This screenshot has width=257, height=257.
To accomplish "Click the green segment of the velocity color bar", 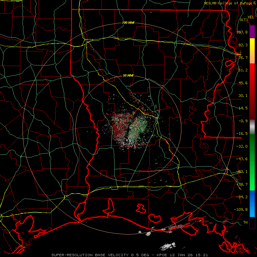I will (252, 162).
